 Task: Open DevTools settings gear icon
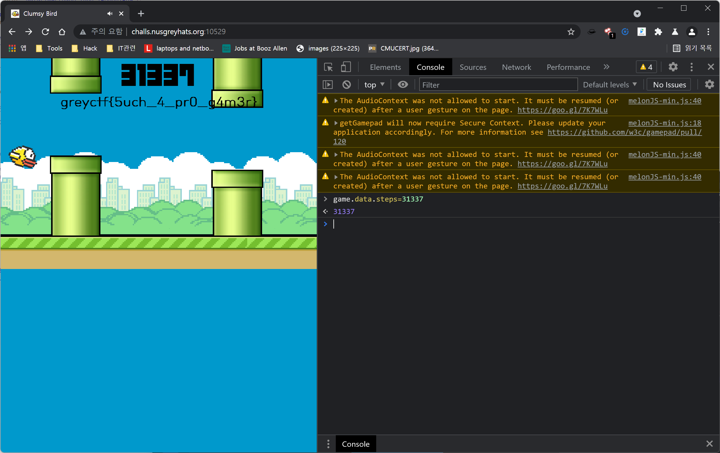[673, 67]
